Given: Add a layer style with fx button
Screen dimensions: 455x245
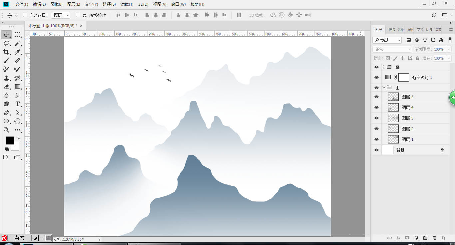Looking at the screenshot, I should (398, 238).
